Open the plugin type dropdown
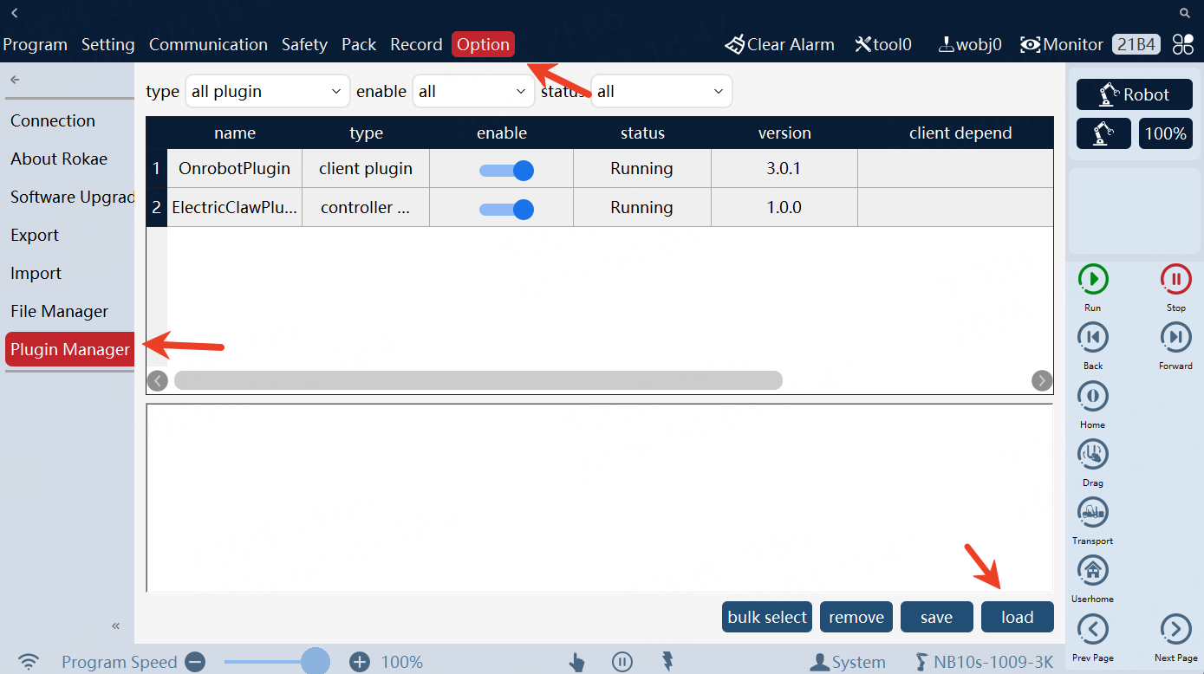Image resolution: width=1204 pixels, height=674 pixels. [267, 91]
